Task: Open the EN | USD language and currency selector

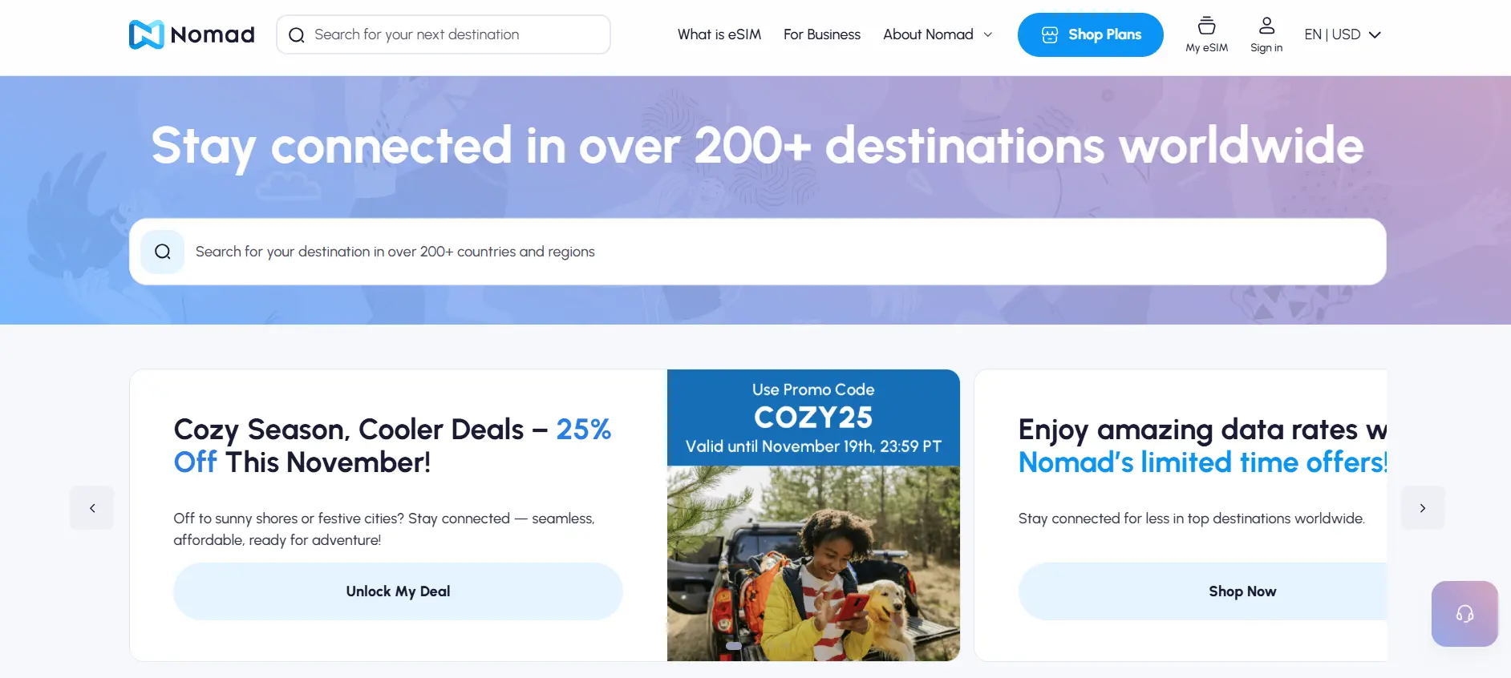Action: point(1334,34)
